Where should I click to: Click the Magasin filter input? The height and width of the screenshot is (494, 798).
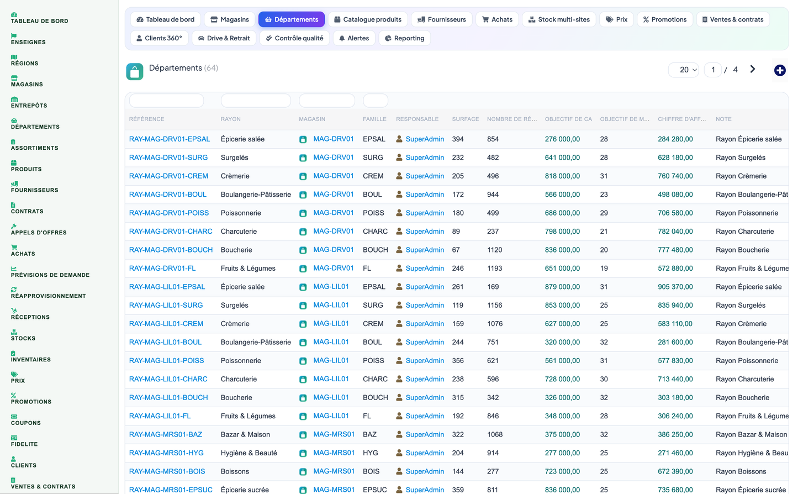click(327, 101)
